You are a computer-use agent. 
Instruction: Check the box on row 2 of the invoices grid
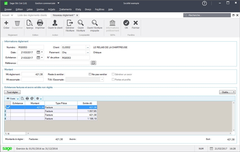(x=8, y=111)
